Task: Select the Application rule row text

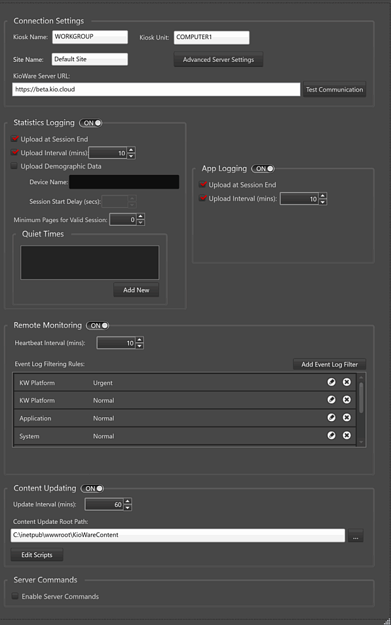Action: (x=35, y=419)
